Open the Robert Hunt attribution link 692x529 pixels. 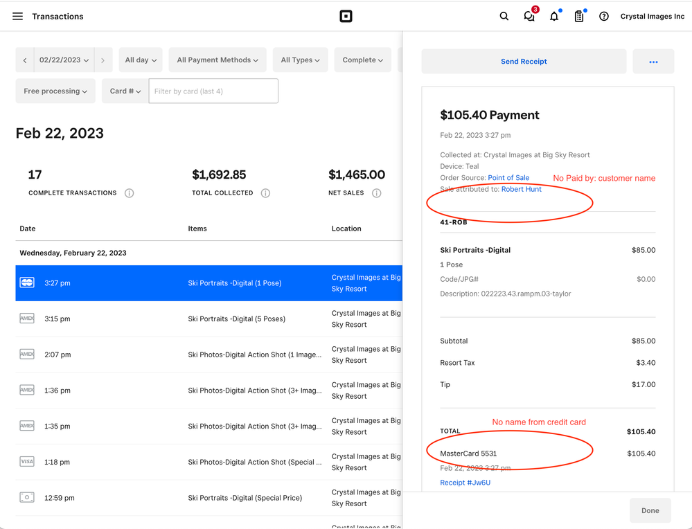(521, 189)
